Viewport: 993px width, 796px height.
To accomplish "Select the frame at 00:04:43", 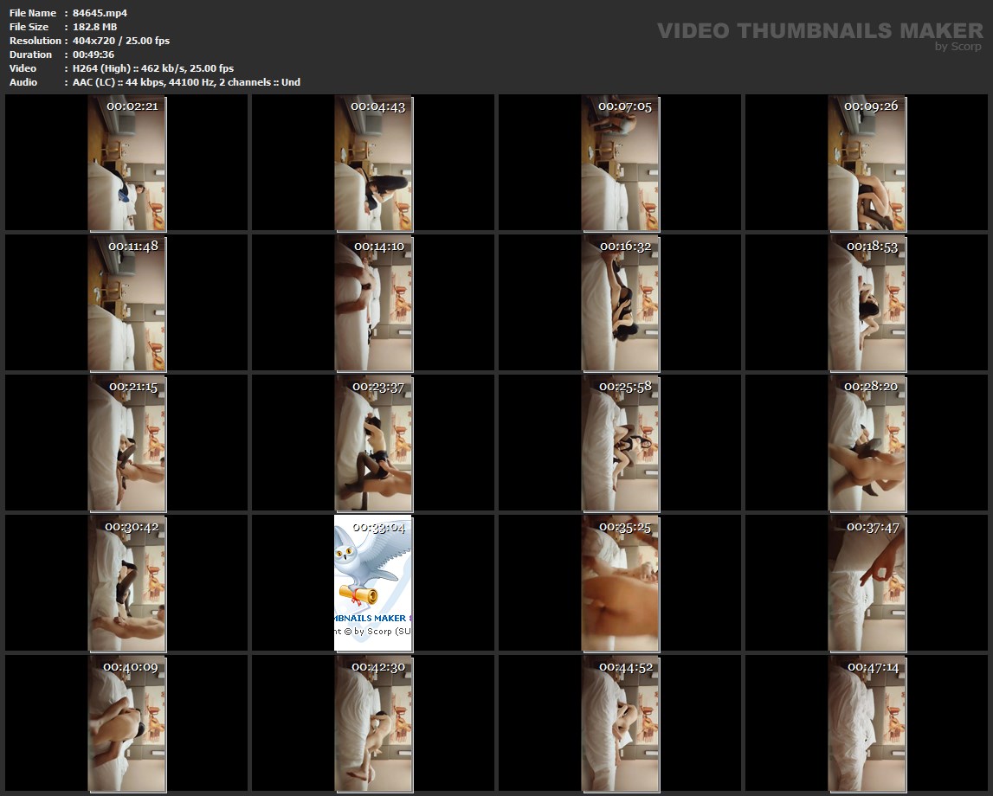I will pyautogui.click(x=373, y=163).
